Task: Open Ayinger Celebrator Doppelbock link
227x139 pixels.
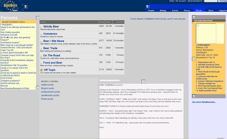Action: (211, 81)
